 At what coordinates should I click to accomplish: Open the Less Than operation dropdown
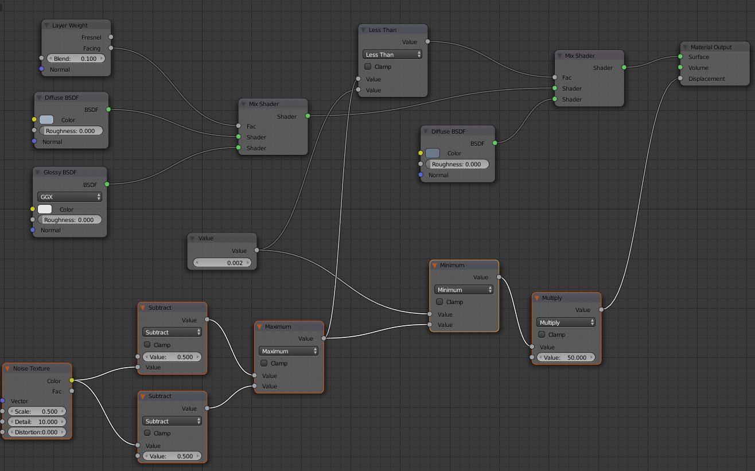point(392,55)
